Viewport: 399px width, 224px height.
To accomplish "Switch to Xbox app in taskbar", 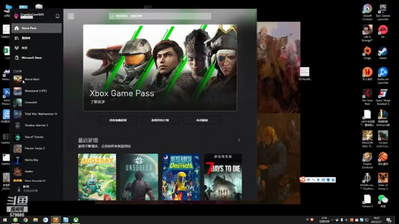I will 76,220.
